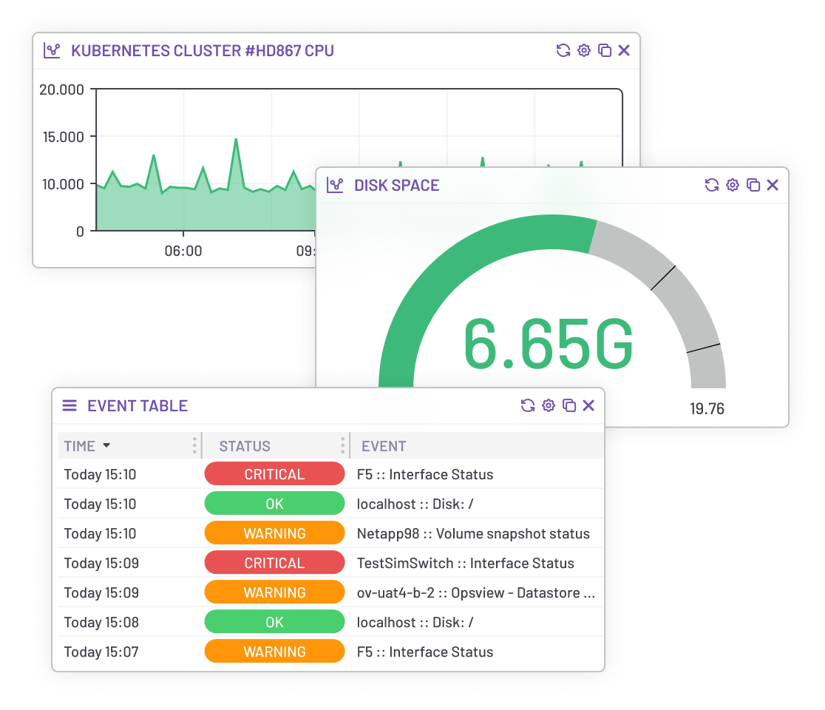Close the Event Table widget
Viewport: 825px width, 710px height.
pos(588,405)
